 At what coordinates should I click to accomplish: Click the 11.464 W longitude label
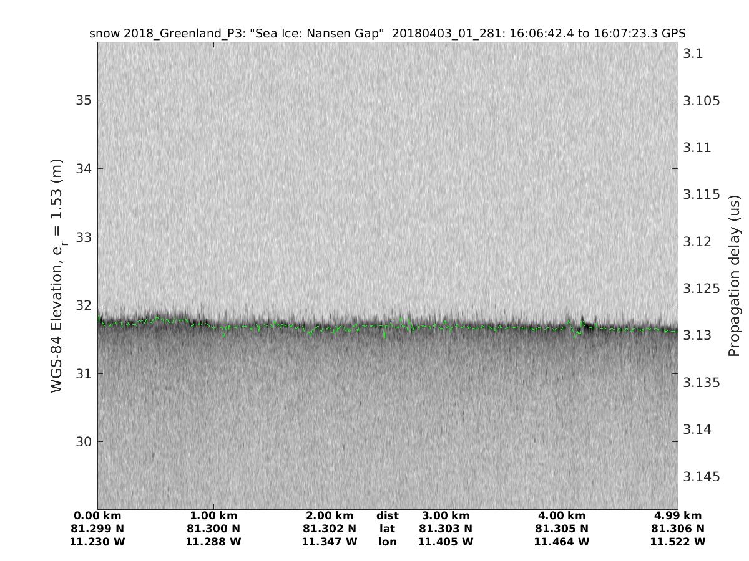point(561,542)
